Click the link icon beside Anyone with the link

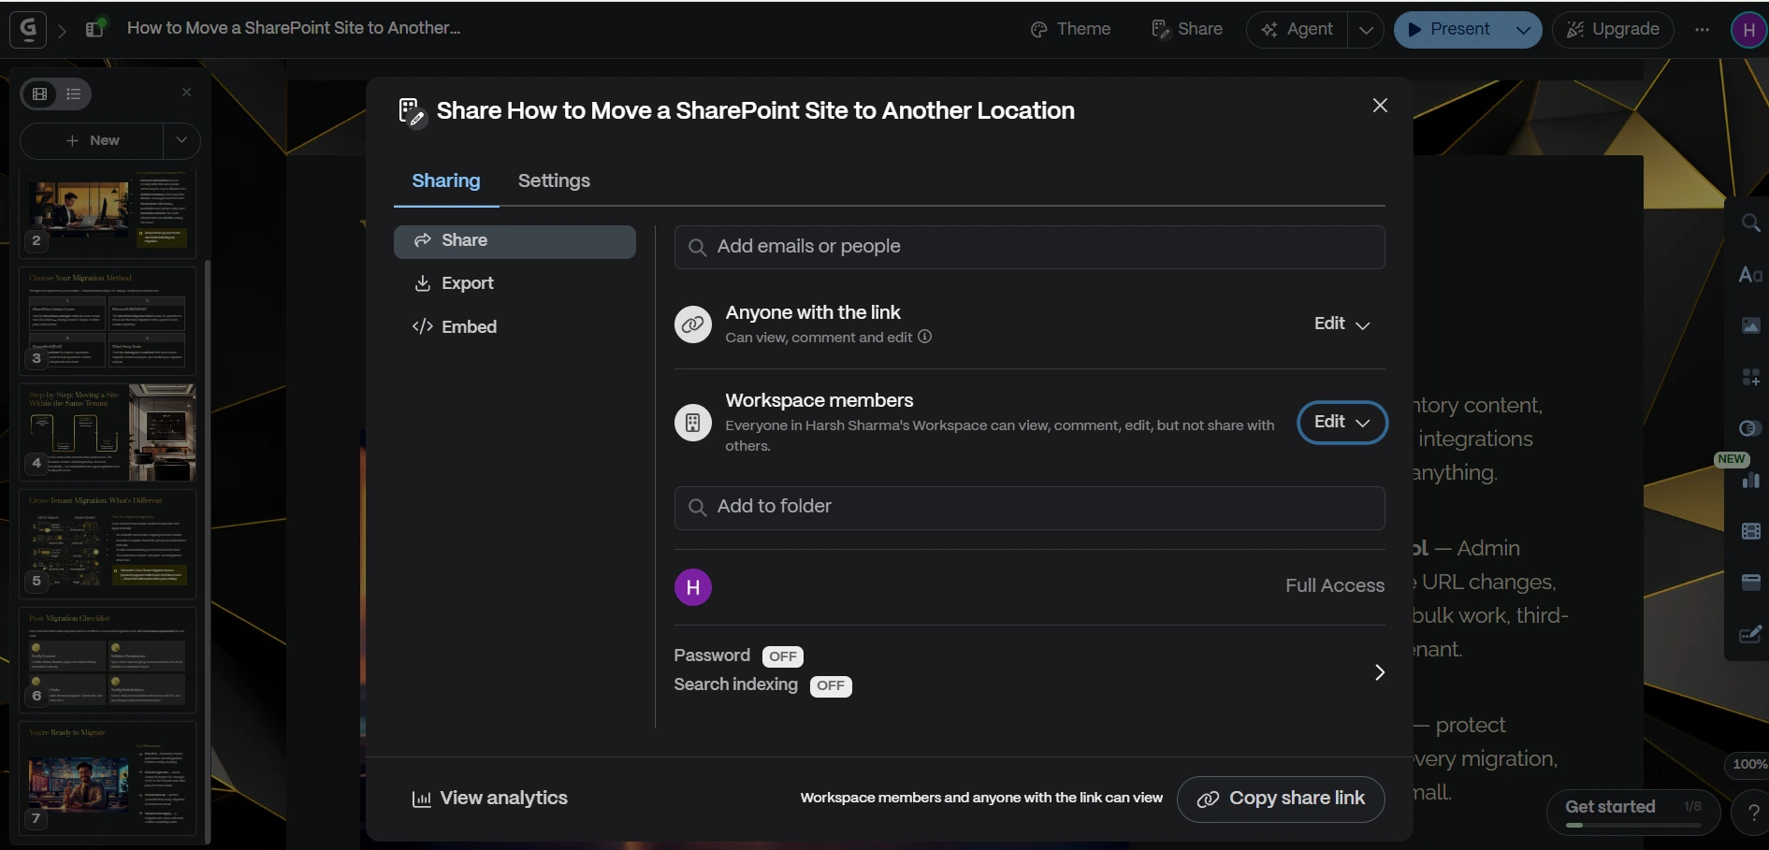pyautogui.click(x=693, y=324)
